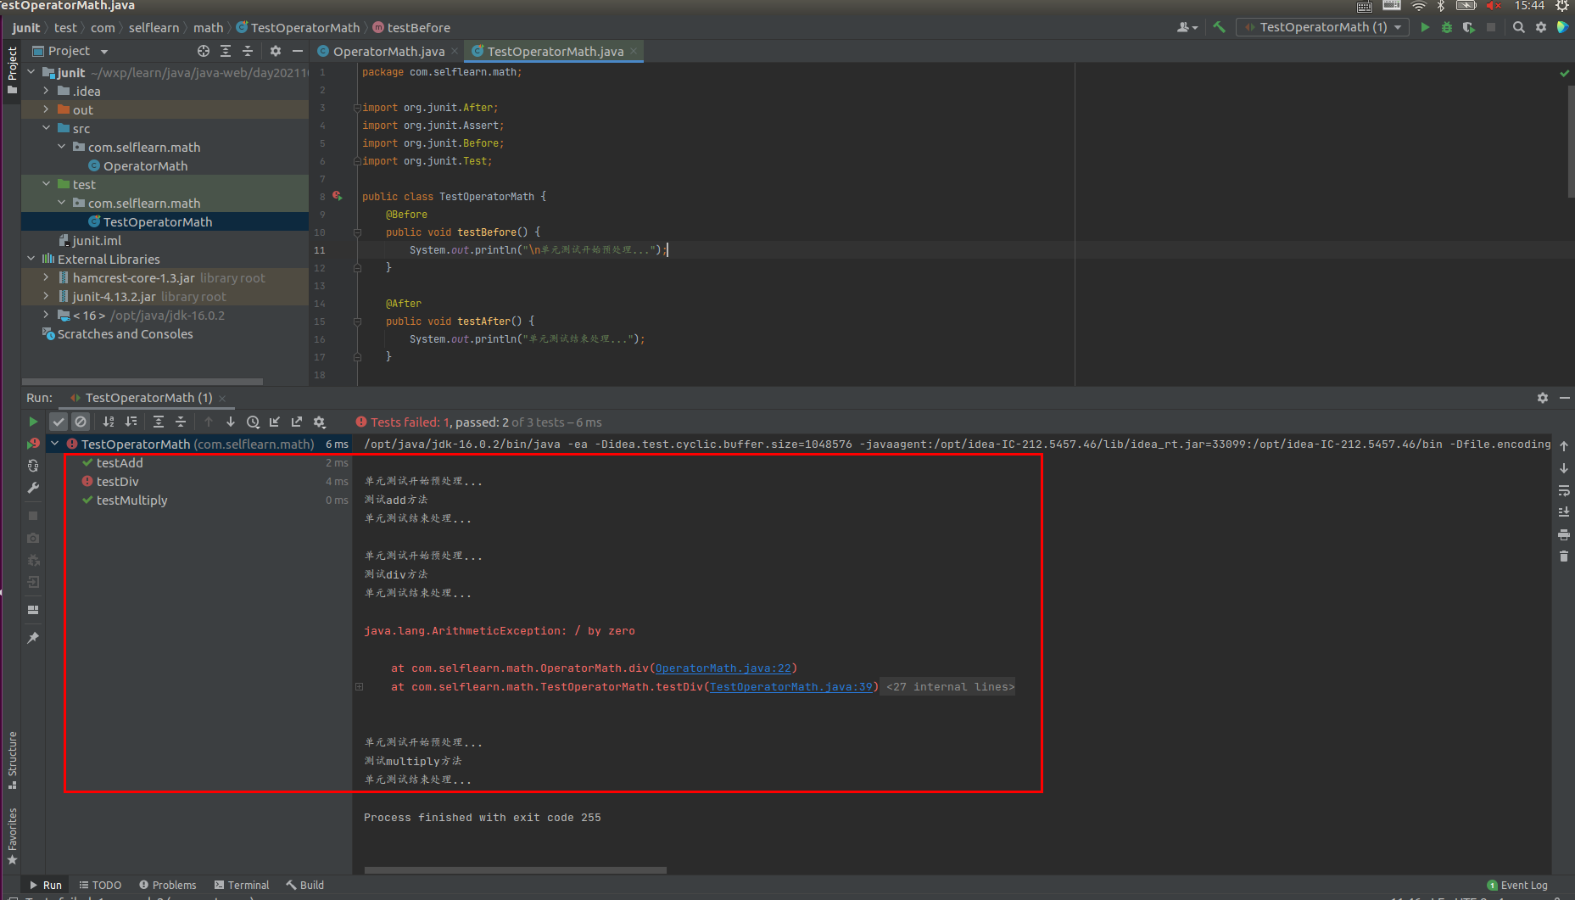This screenshot has width=1575, height=900.
Task: Toggle the Show Ignored tests filter
Action: pos(80,421)
